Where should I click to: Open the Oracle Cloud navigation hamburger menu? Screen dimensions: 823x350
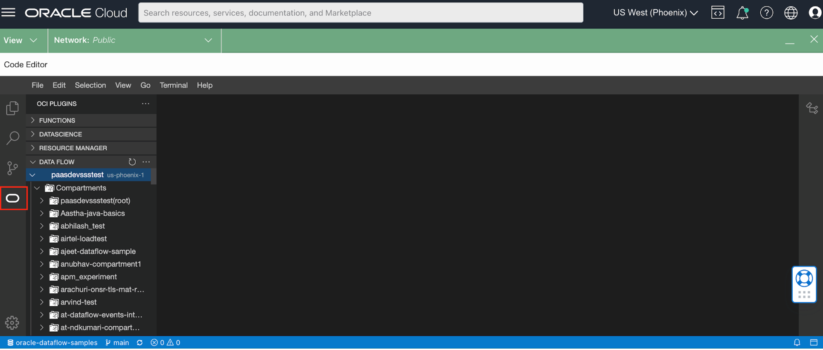point(8,12)
